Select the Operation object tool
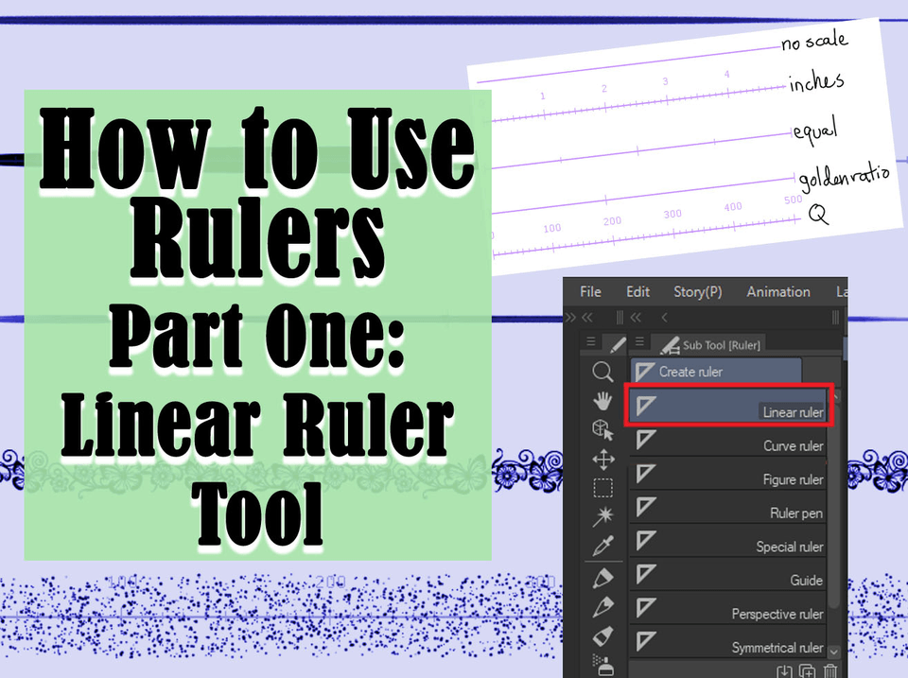Image resolution: width=908 pixels, height=678 pixels. [x=602, y=430]
